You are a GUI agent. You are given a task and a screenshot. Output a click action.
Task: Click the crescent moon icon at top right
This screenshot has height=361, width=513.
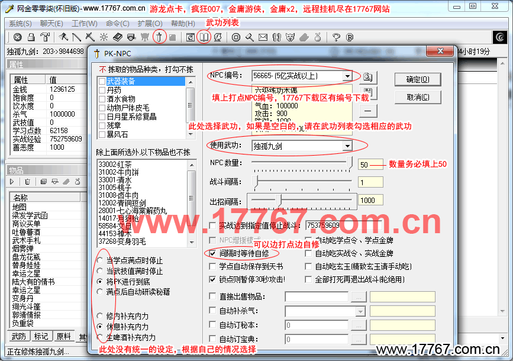pyautogui.click(x=500, y=37)
